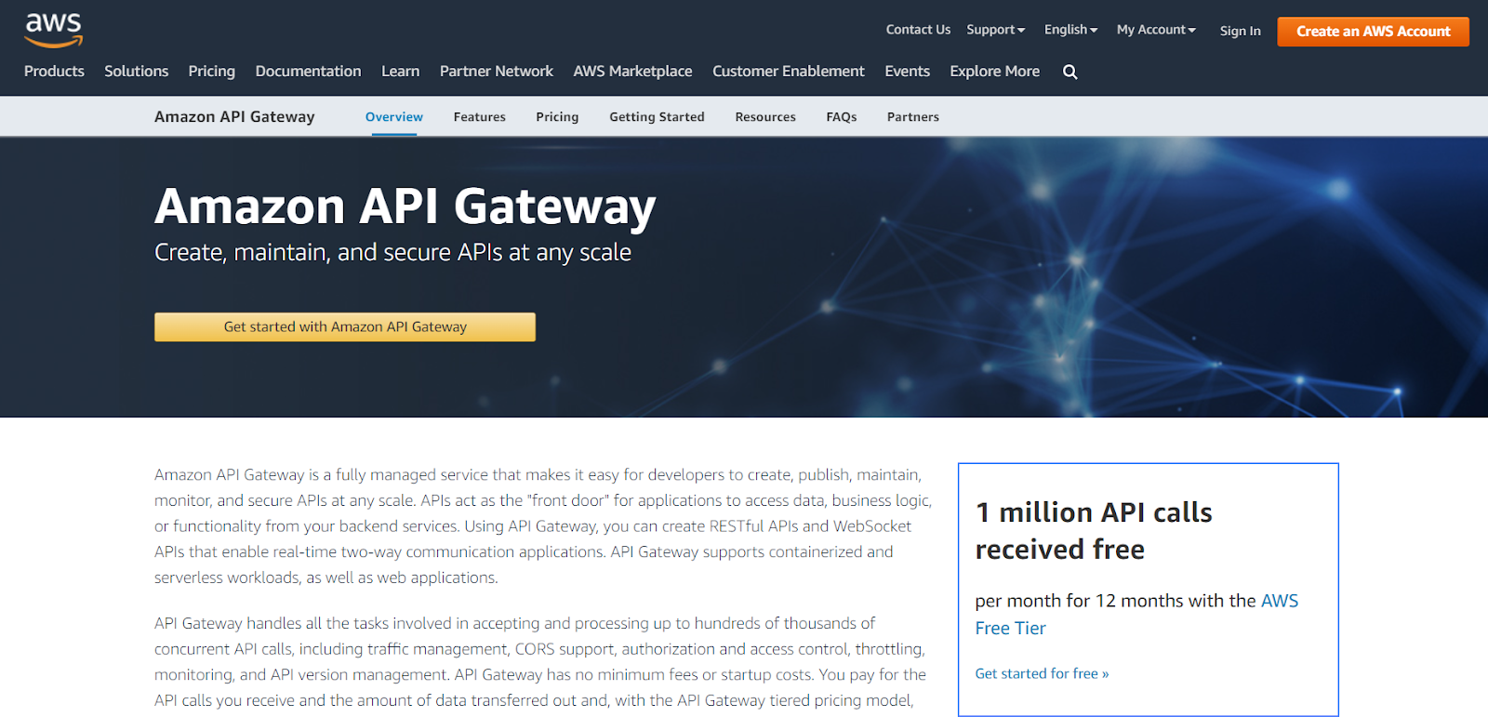This screenshot has height=717, width=1488.
Task: Open the Documentation menu
Action: [308, 71]
